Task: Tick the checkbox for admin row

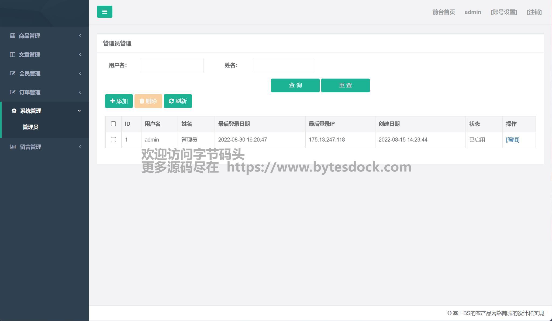Action: [x=113, y=140]
